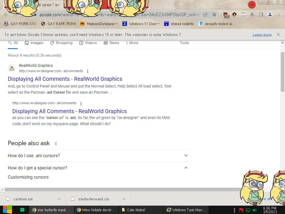Click the address bar URL field
The height and width of the screenshot is (214, 285).
119,15
